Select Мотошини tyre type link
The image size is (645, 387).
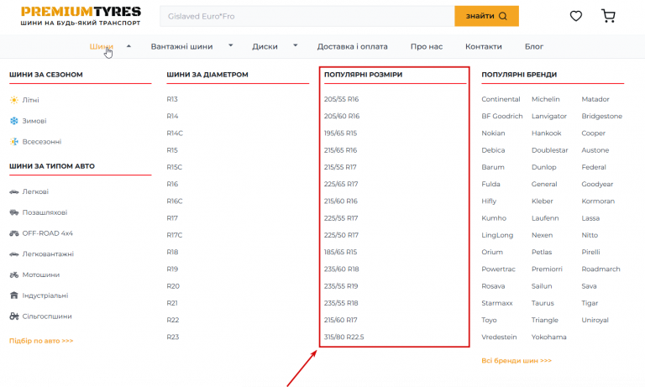click(x=40, y=275)
